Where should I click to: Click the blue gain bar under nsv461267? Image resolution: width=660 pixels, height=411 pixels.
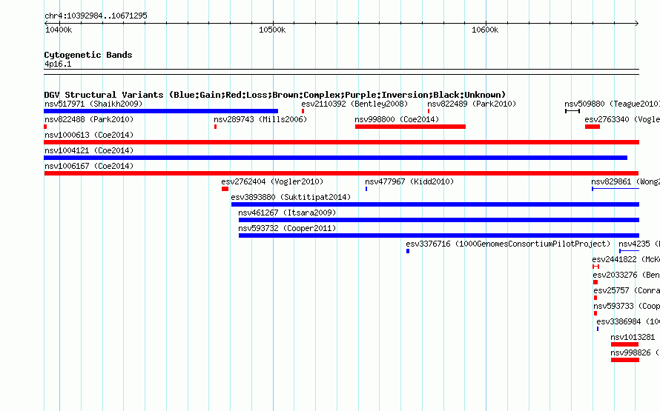click(x=439, y=220)
